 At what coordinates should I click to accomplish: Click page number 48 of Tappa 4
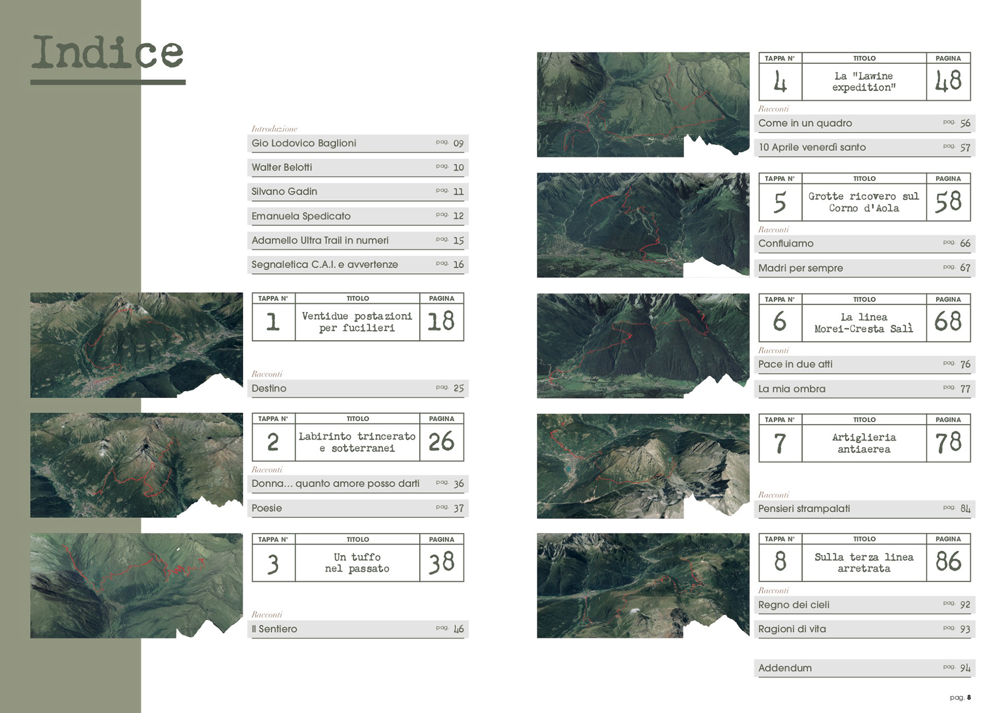pos(948,82)
